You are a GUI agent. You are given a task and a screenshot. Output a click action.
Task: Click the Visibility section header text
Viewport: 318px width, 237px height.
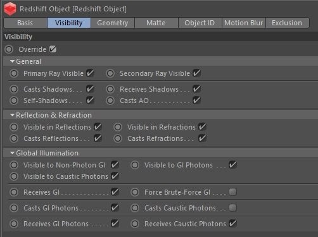(x=18, y=37)
